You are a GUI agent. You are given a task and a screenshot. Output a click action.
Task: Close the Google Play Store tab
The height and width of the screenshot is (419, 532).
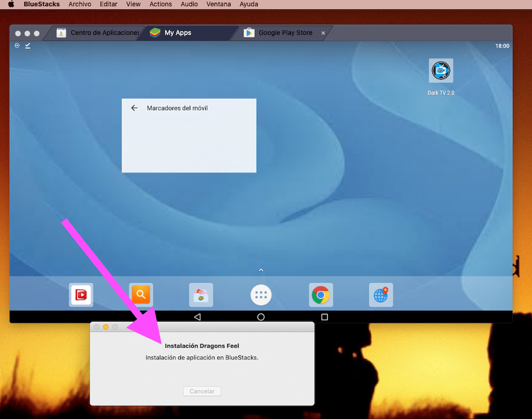point(323,33)
